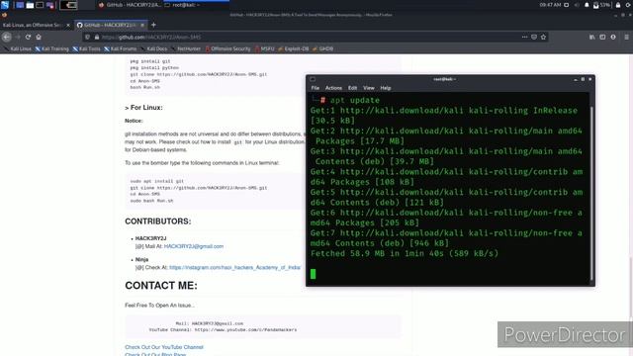
Task: Click the 'apt update' command text
Action: 355,100
